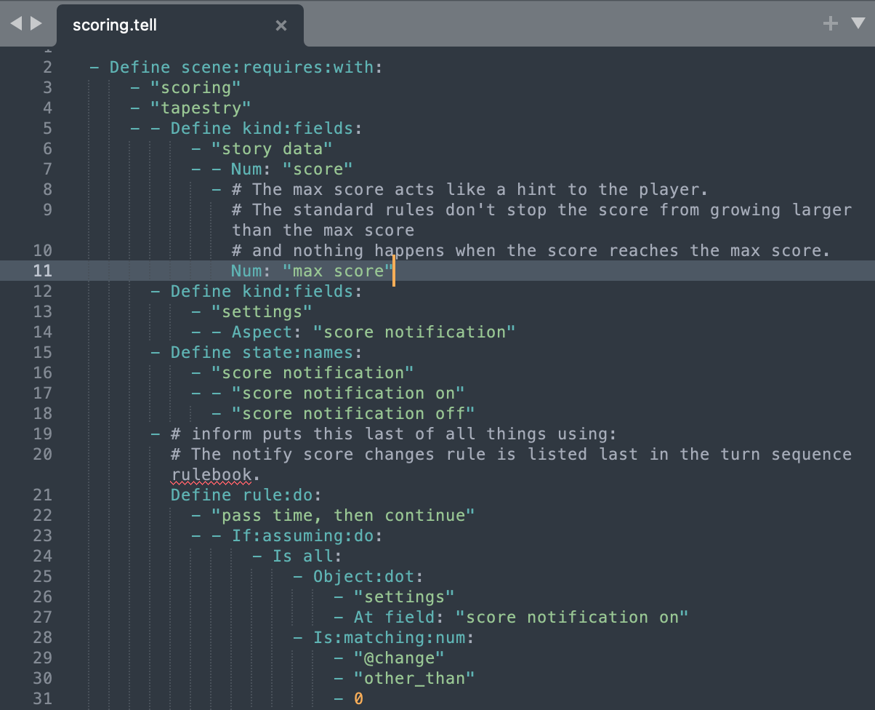The image size is (875, 710).
Task: Click Num: "score" on line 7
Action: (292, 169)
